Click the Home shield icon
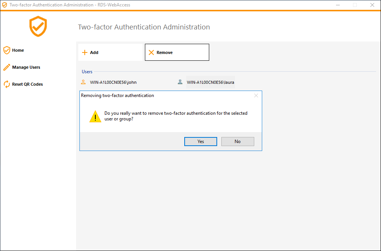Screen dimensions: 381x251 [7, 50]
